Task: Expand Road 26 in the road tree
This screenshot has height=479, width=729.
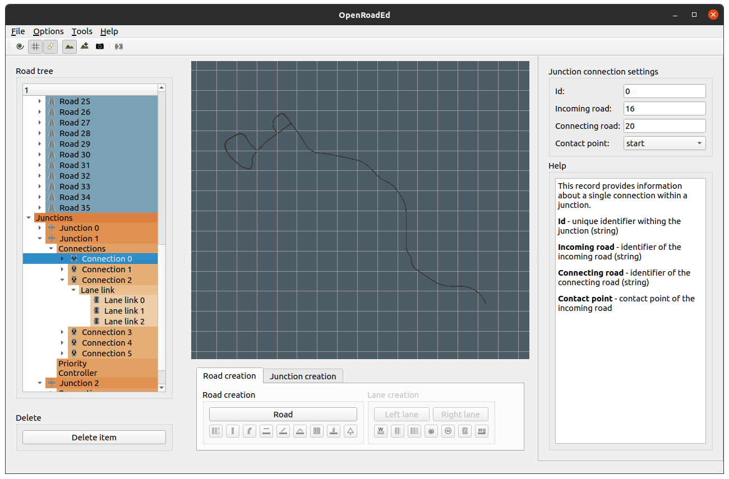Action: click(40, 112)
